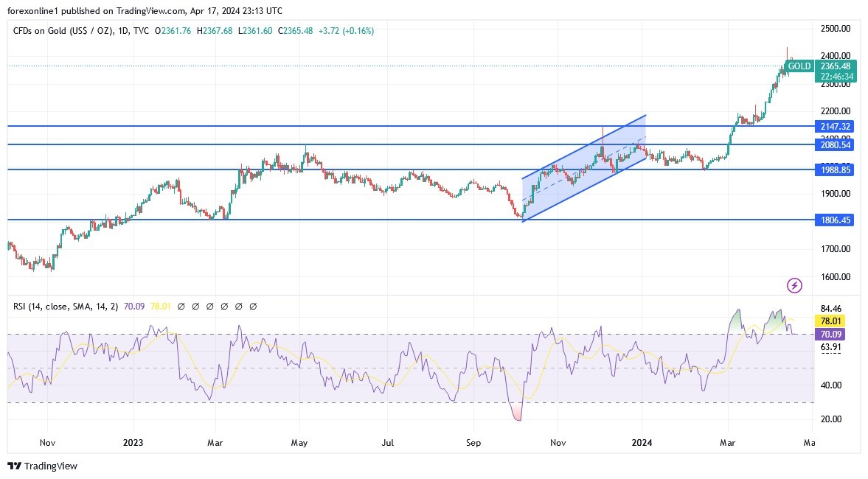
Task: Click the third crossed-circle symbol after RSI values
Action: coord(210,306)
